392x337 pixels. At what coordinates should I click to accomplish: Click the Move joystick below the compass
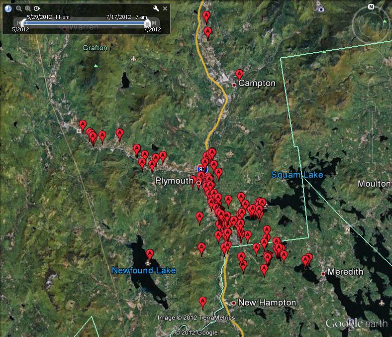tap(371, 60)
